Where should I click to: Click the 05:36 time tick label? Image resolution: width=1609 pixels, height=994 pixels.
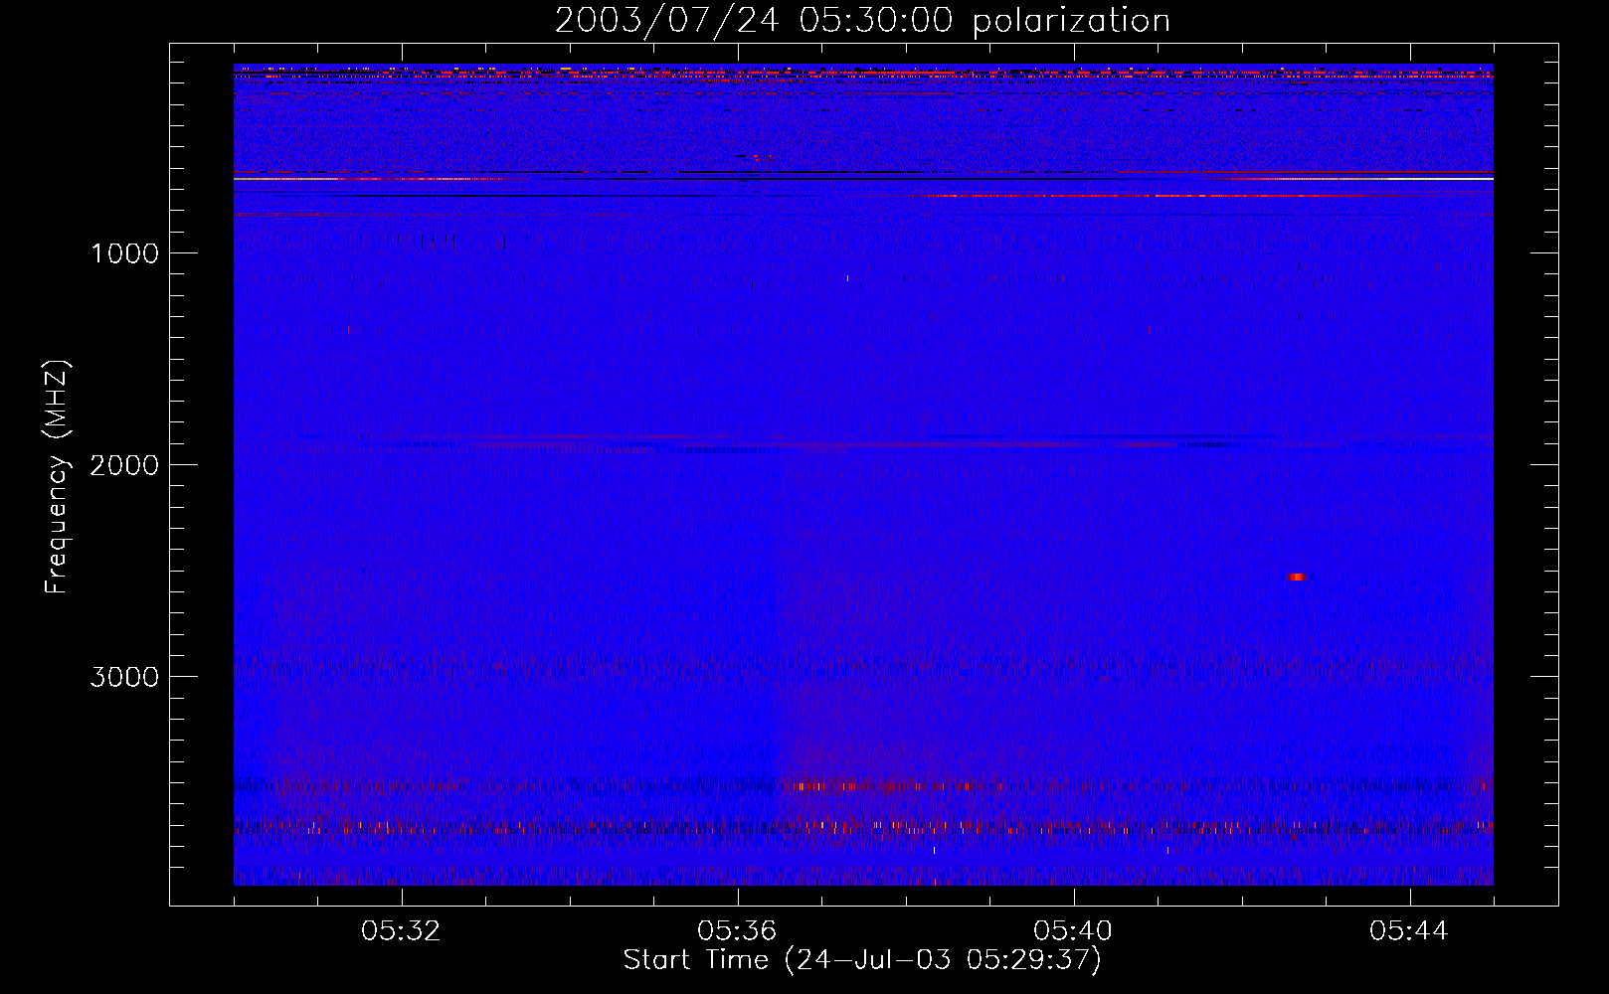pyautogui.click(x=738, y=931)
